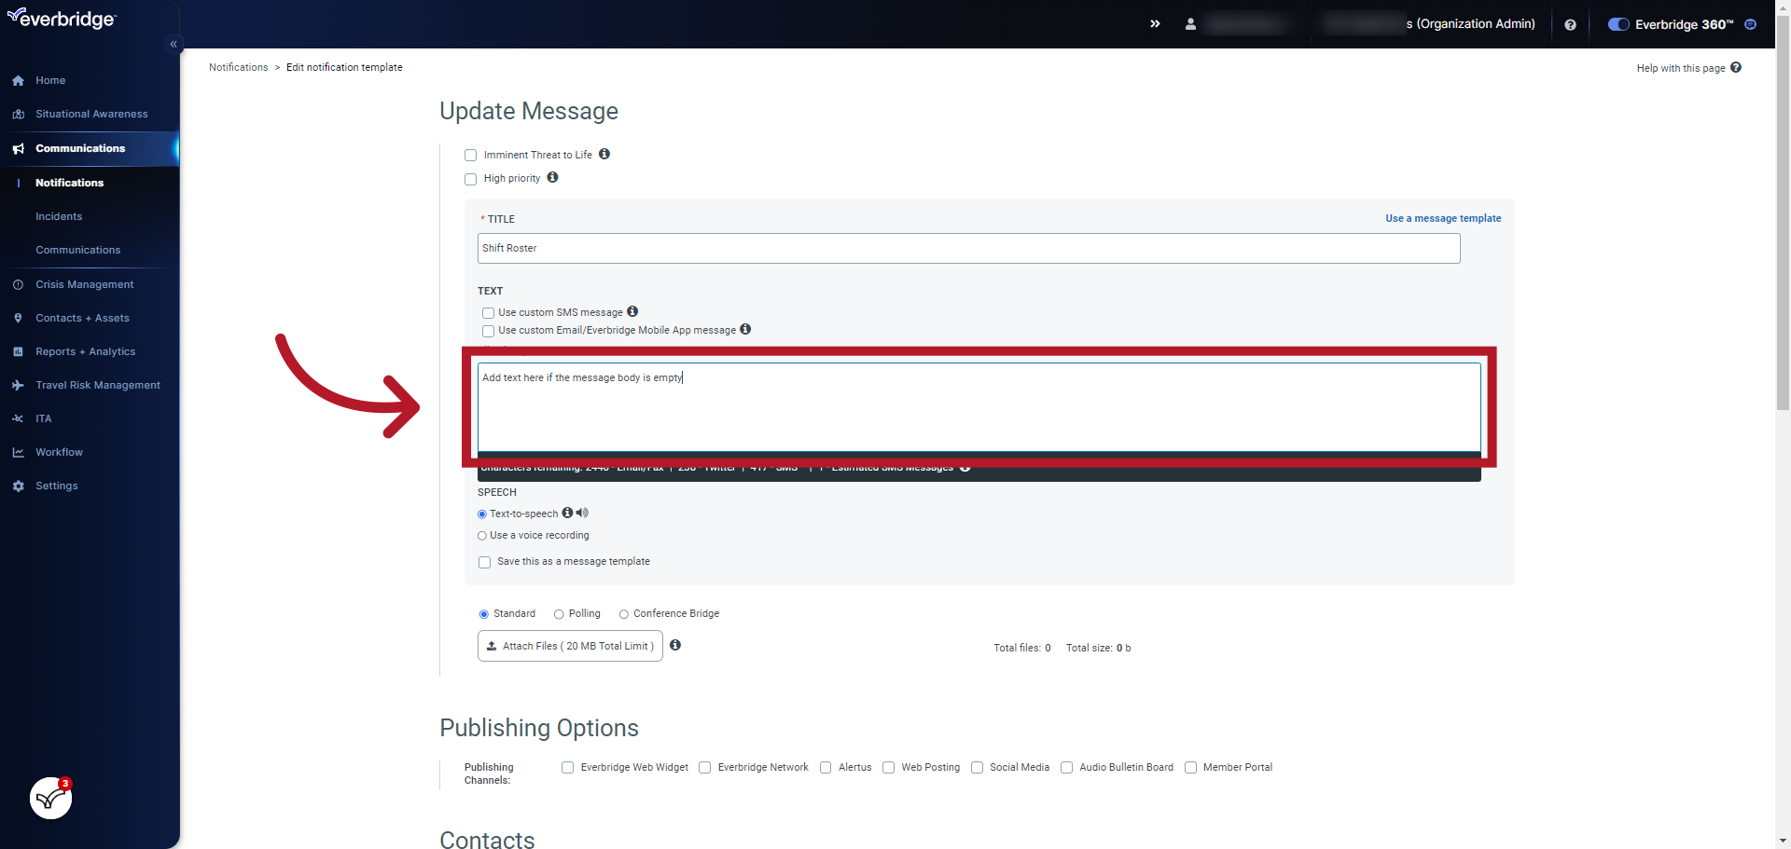This screenshot has height=849, width=1791.
Task: Select the Travel Risk Management icon
Action: pos(18,385)
